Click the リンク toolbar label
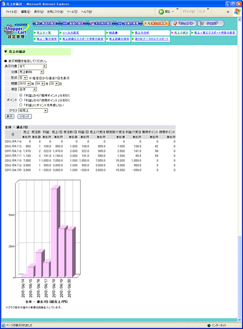 click(202, 11)
